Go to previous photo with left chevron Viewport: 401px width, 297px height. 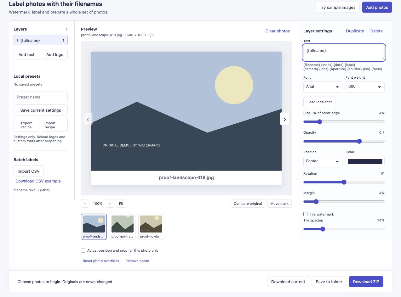88,119
